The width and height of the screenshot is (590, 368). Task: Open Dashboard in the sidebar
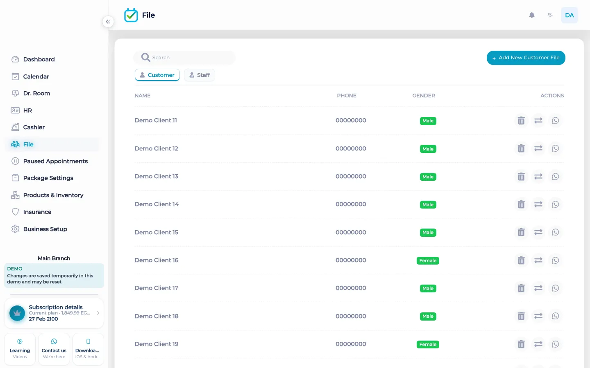52,59
